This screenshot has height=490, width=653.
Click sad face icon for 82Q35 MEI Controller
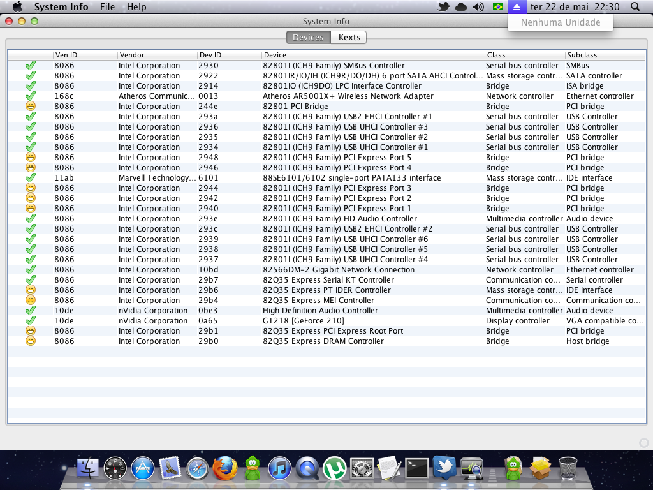pyautogui.click(x=30, y=301)
